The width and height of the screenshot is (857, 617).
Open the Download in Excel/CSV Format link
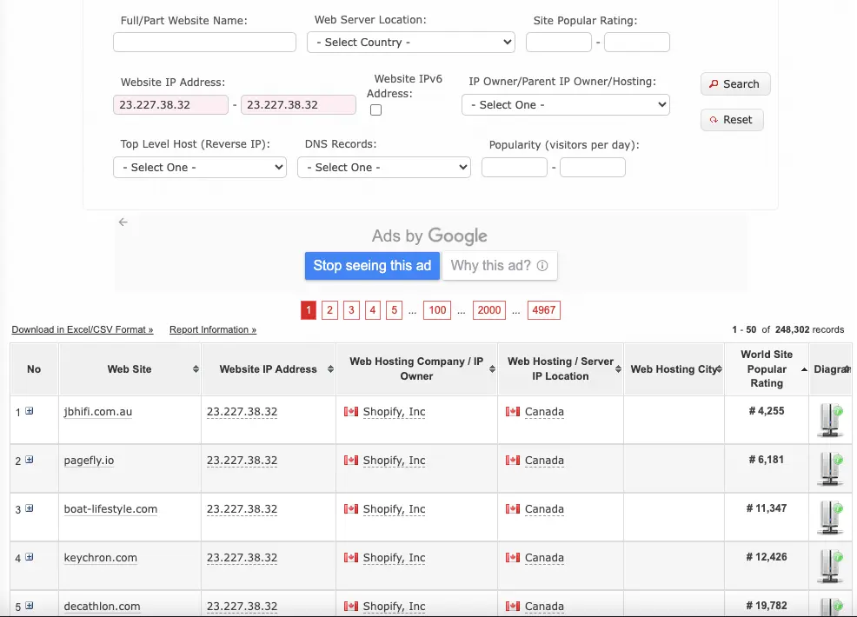click(83, 329)
